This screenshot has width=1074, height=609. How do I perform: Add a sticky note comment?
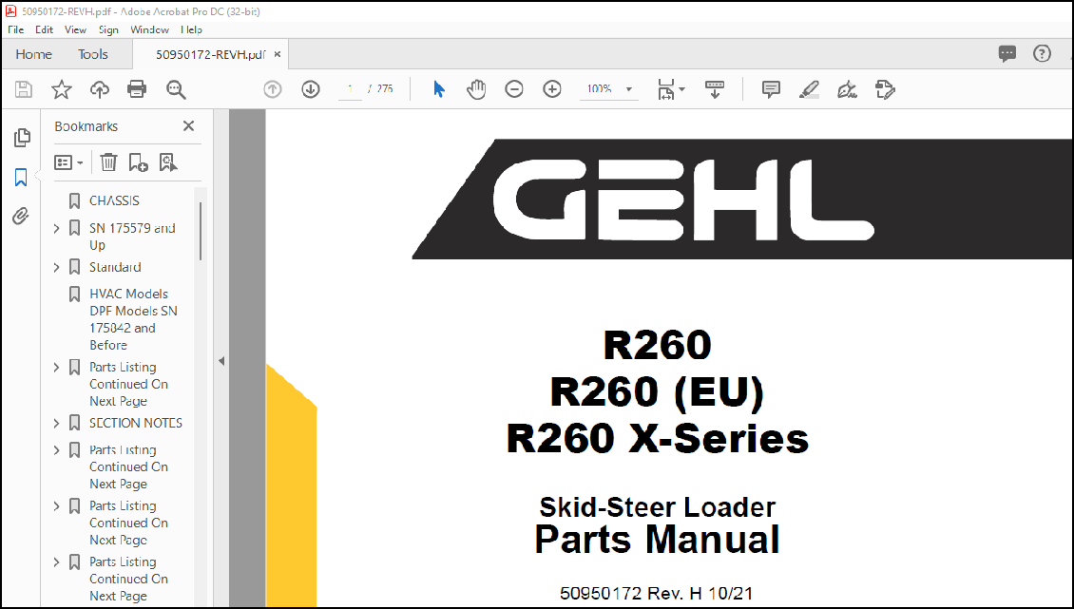(x=771, y=89)
